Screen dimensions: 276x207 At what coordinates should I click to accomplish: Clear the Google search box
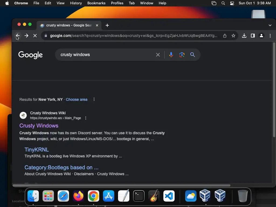(158, 55)
